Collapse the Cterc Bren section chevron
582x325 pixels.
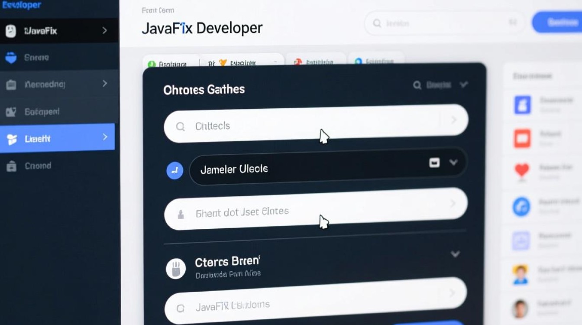(455, 254)
